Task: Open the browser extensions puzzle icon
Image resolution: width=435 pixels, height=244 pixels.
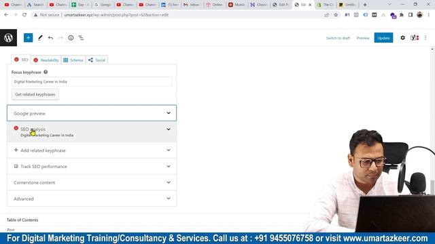Action: point(402,15)
